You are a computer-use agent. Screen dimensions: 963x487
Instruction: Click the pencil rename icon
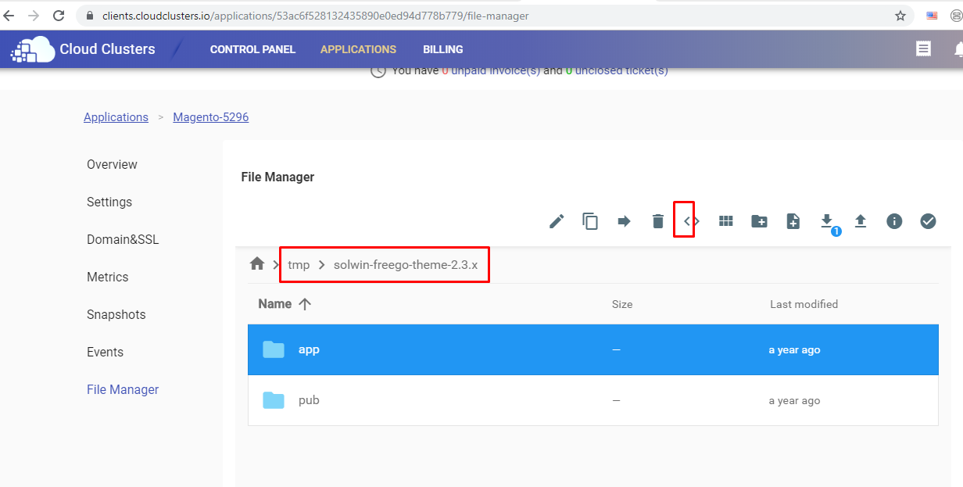pos(557,221)
